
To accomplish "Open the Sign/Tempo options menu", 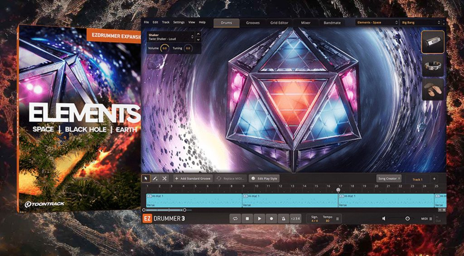I will point(337,219).
